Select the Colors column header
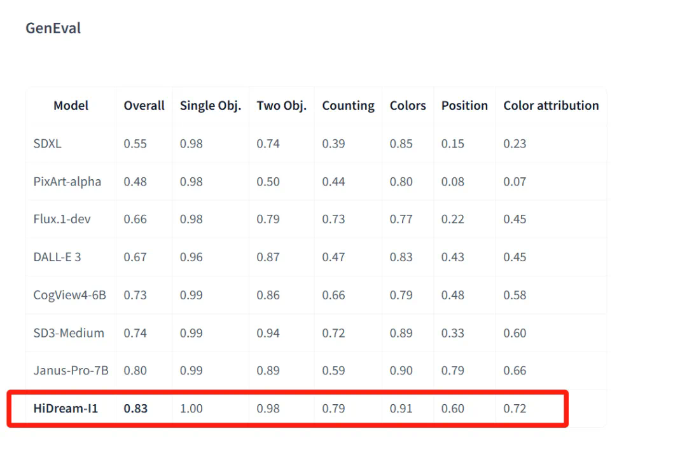 408,105
